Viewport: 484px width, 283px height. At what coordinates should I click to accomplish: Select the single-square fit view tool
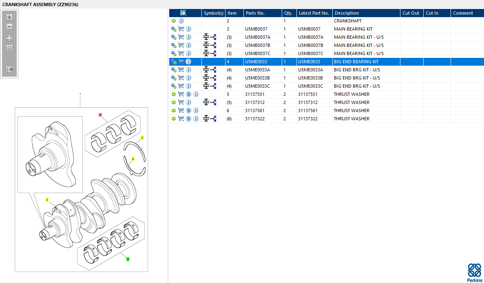click(9, 48)
